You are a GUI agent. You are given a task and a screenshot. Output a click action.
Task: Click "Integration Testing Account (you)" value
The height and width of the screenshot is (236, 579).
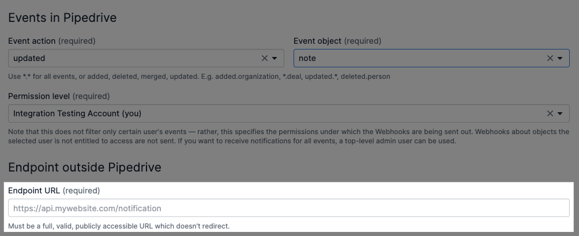[77, 113]
